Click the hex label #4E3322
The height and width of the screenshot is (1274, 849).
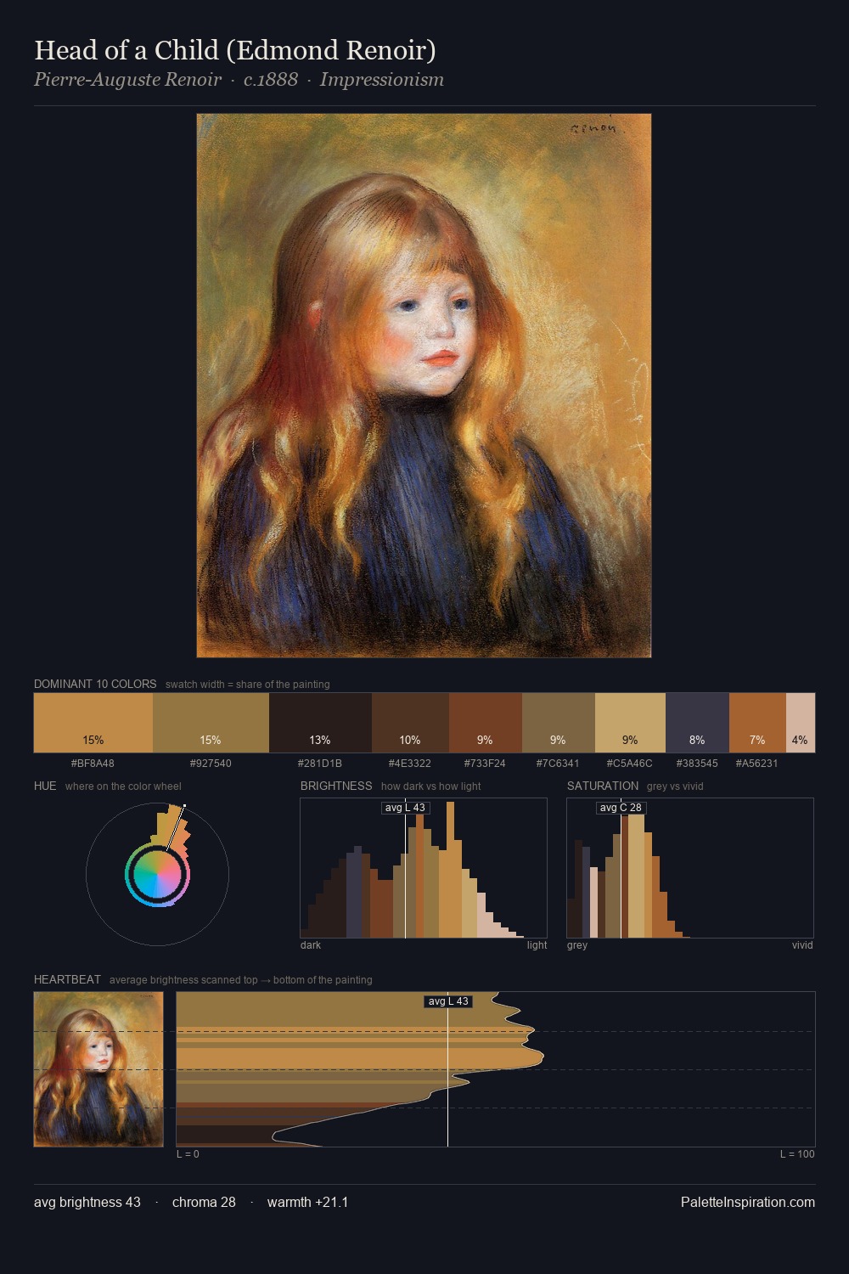[410, 764]
